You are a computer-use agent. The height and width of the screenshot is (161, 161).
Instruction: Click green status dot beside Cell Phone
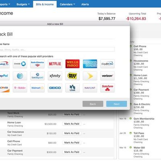coord(131,46)
